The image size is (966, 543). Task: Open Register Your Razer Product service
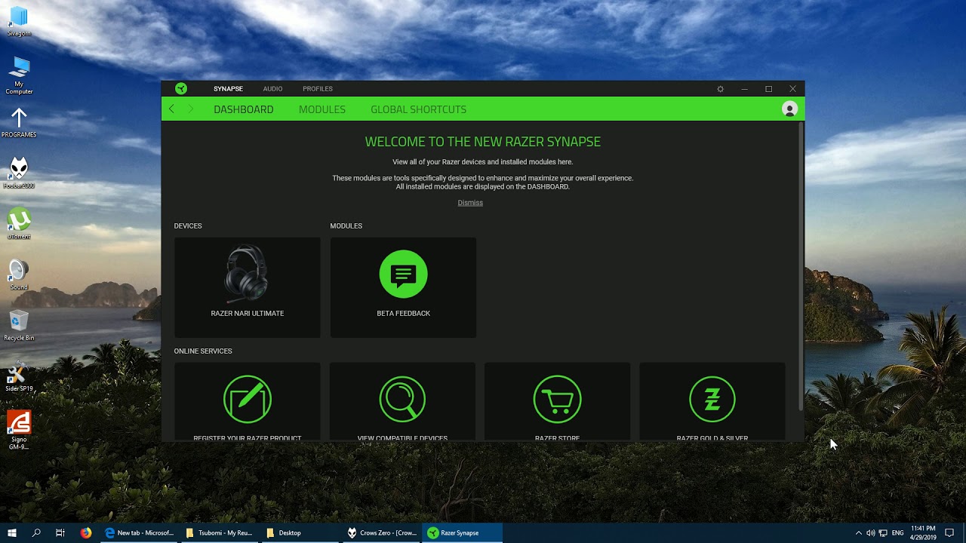point(248,402)
